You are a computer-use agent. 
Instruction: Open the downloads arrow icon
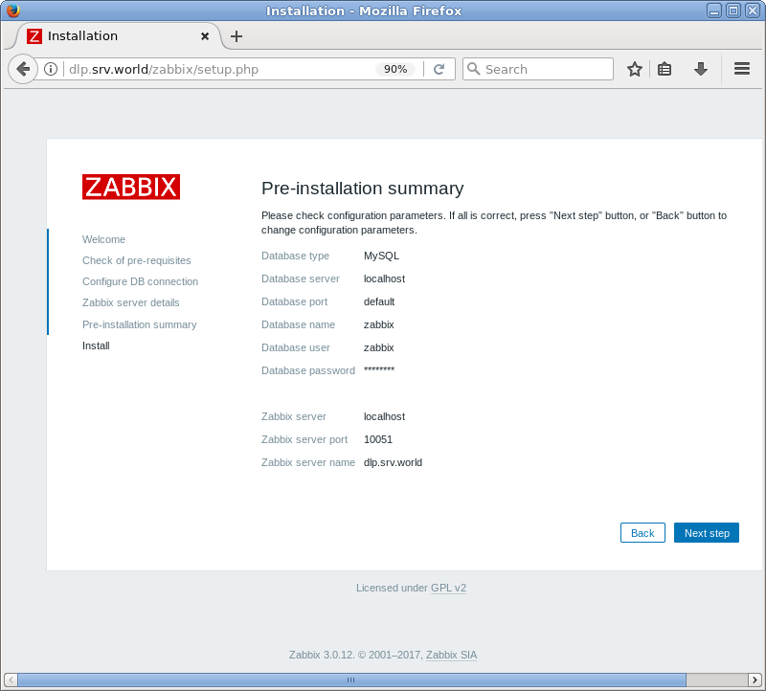pyautogui.click(x=701, y=69)
